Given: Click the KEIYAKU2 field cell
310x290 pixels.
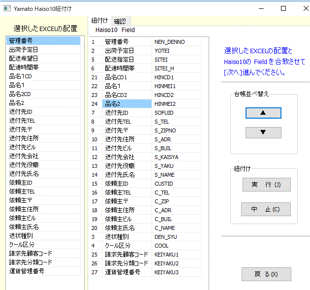Looking at the screenshot, I should point(177,263).
